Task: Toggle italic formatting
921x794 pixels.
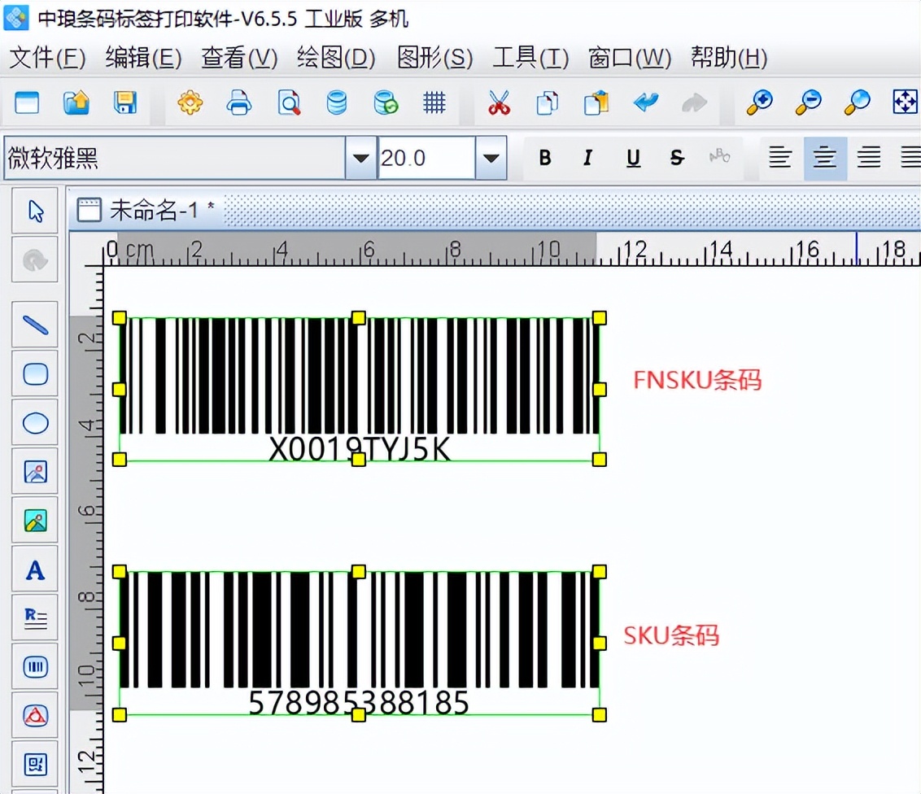Action: pyautogui.click(x=588, y=158)
